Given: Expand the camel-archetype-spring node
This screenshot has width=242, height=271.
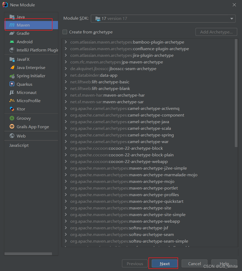Looking at the screenshot, I should pos(66,135).
